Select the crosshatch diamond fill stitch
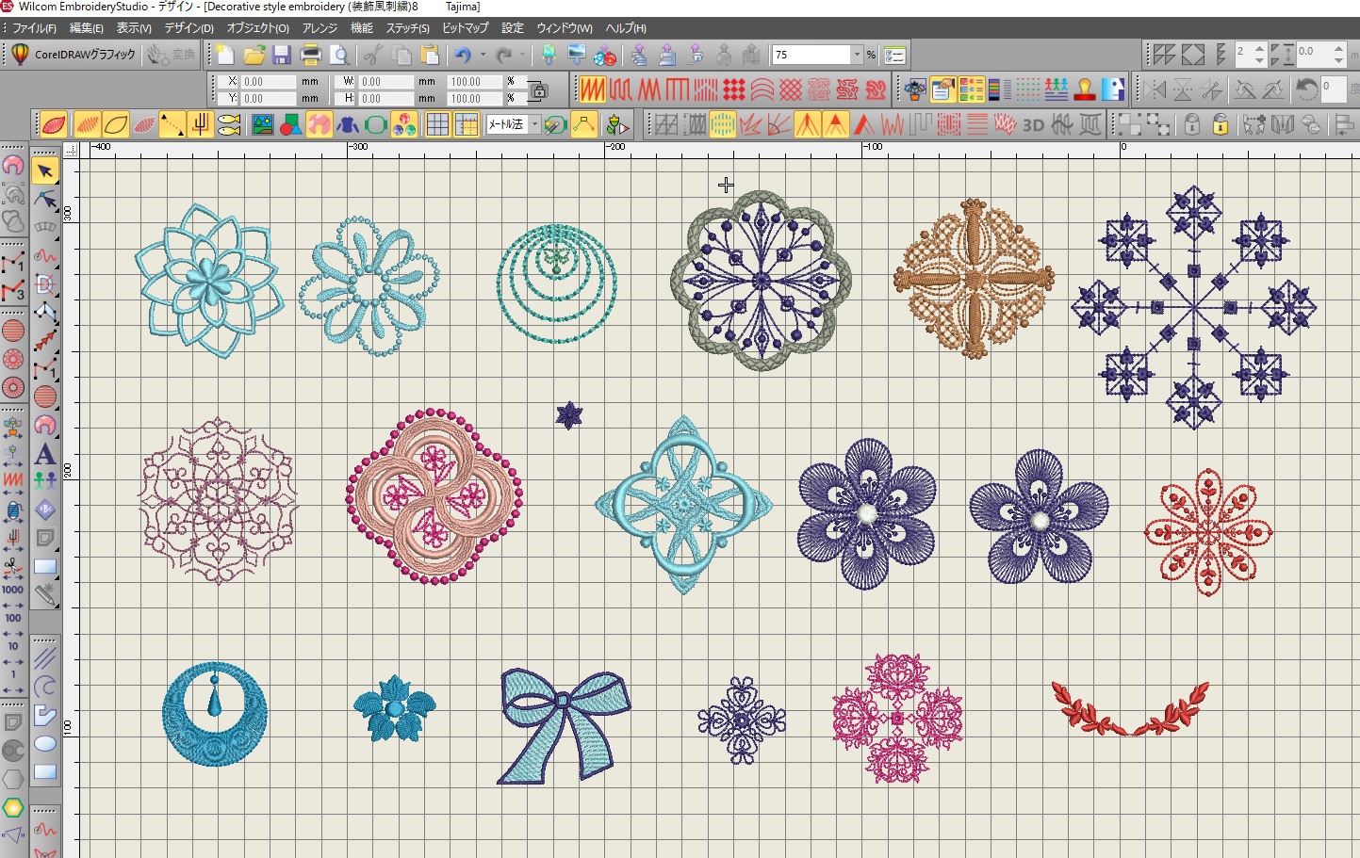The width and height of the screenshot is (1360, 858). pyautogui.click(x=791, y=89)
